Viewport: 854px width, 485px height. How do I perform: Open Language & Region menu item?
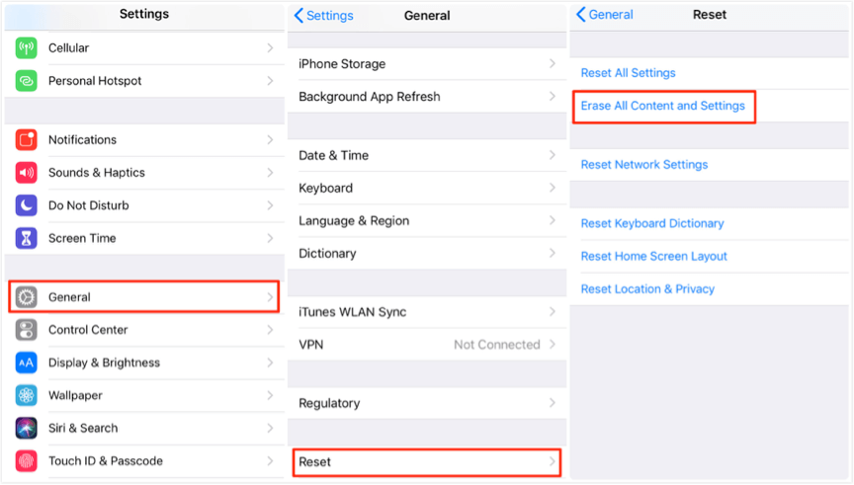click(x=354, y=221)
